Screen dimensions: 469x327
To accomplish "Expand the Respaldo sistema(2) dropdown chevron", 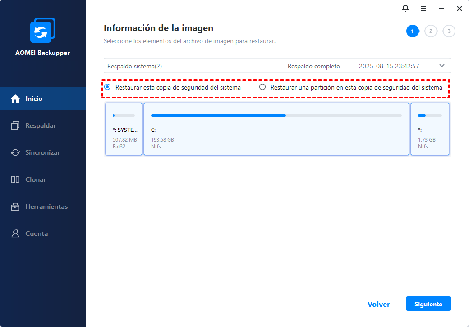I will [x=441, y=66].
